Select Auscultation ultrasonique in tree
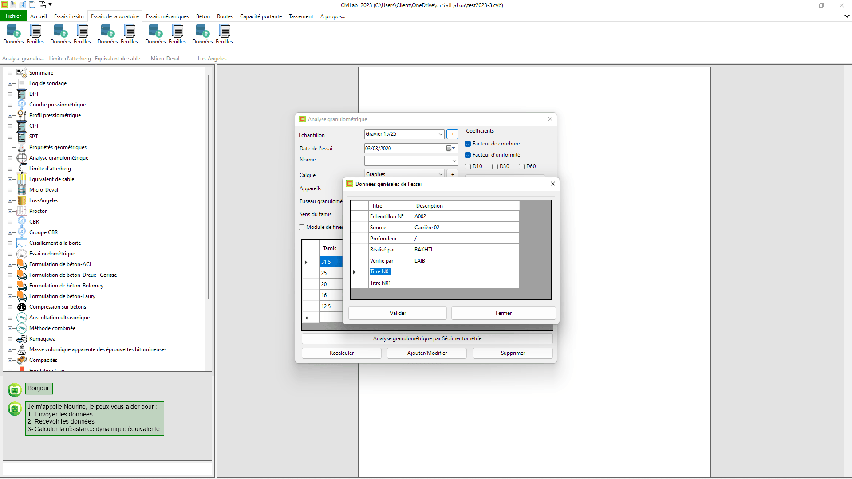The width and height of the screenshot is (852, 479). point(59,318)
